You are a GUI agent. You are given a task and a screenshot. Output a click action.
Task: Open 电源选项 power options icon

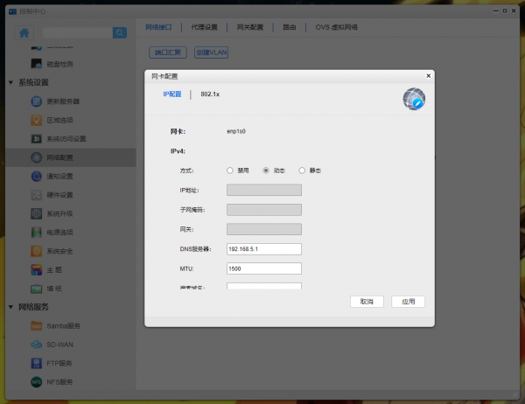click(x=36, y=232)
